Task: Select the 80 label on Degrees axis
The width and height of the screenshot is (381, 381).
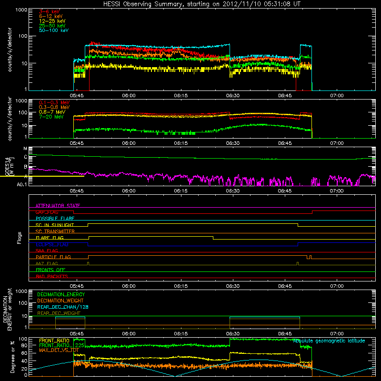Action: coord(24,345)
